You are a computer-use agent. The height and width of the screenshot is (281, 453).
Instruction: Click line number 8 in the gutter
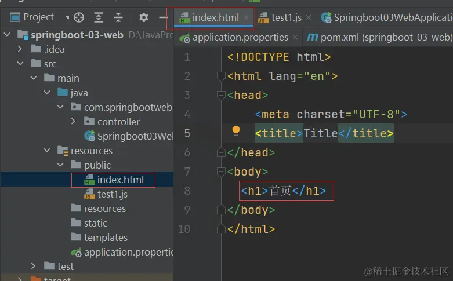[187, 191]
